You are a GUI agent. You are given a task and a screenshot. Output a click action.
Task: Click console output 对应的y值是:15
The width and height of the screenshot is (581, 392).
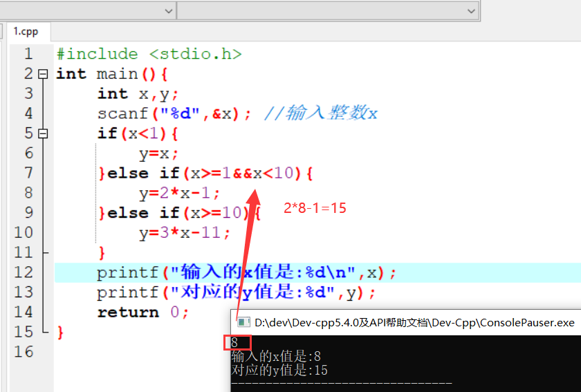tap(279, 370)
